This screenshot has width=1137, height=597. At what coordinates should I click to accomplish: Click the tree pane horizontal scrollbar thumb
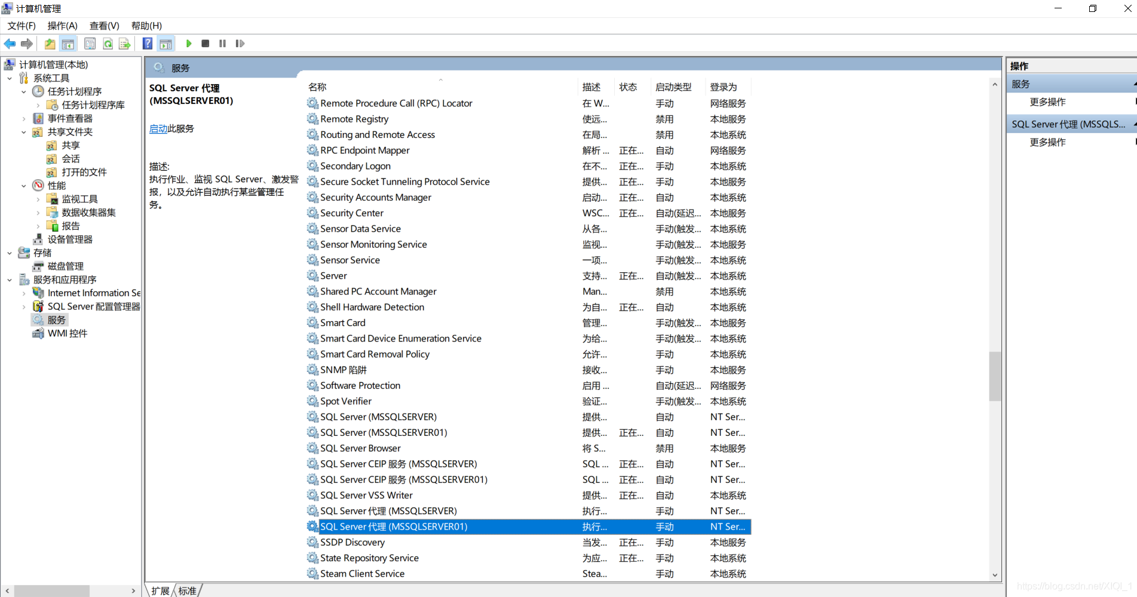point(52,591)
